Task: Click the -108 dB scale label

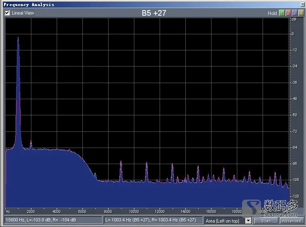Action: [295, 180]
